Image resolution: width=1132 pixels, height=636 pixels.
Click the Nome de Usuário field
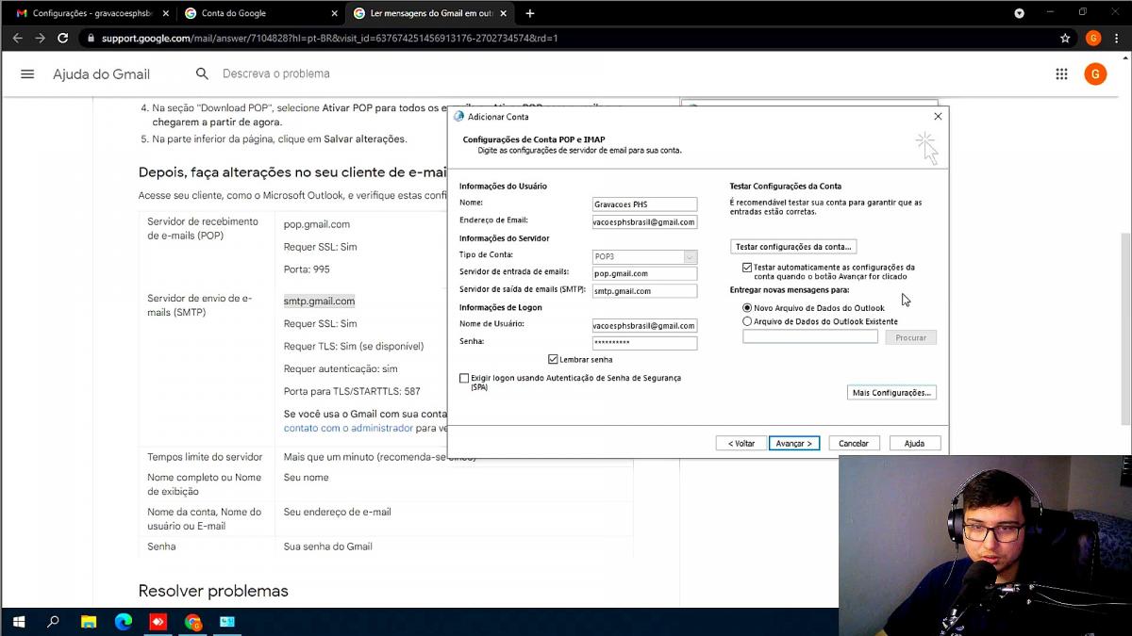point(644,325)
